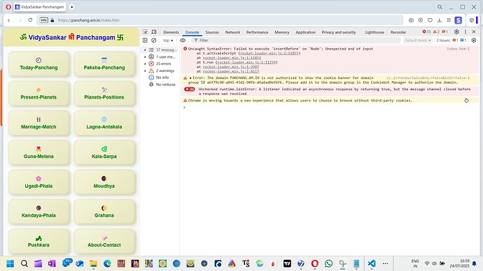Click the console Filter input field
The image size is (483, 271).
[295, 41]
